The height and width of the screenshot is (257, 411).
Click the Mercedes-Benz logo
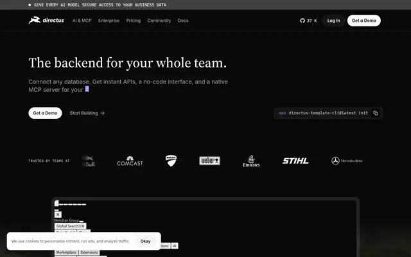(x=347, y=161)
